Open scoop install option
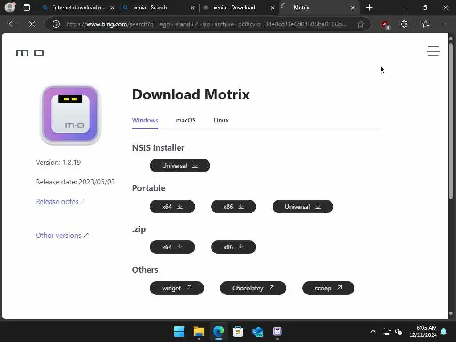This screenshot has height=342, width=456. [328, 288]
